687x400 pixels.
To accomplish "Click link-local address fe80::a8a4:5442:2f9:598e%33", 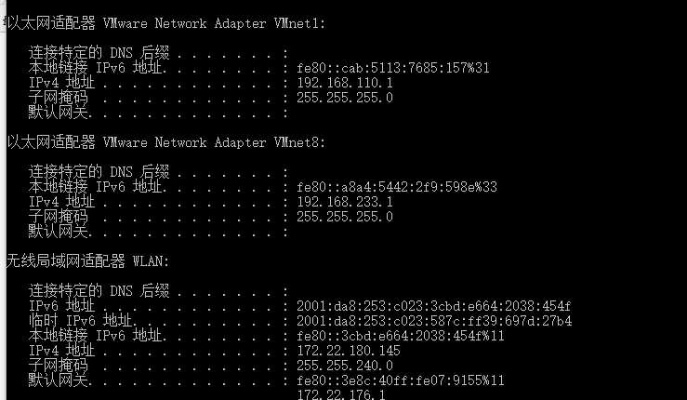I will pos(397,187).
